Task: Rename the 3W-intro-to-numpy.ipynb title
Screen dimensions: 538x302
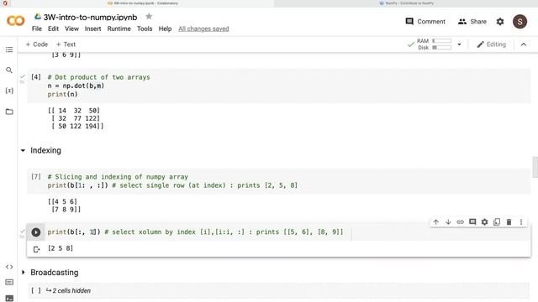Action: [x=90, y=17]
